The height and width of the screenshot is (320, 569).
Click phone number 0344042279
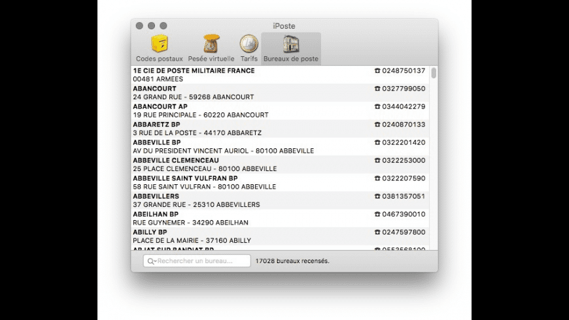pos(404,106)
